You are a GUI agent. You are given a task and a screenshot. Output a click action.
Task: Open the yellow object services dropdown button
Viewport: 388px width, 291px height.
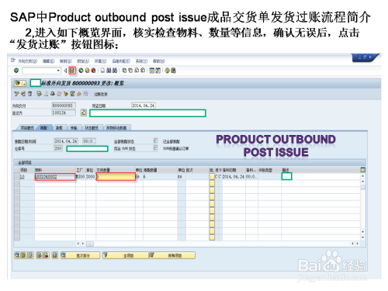click(x=20, y=83)
